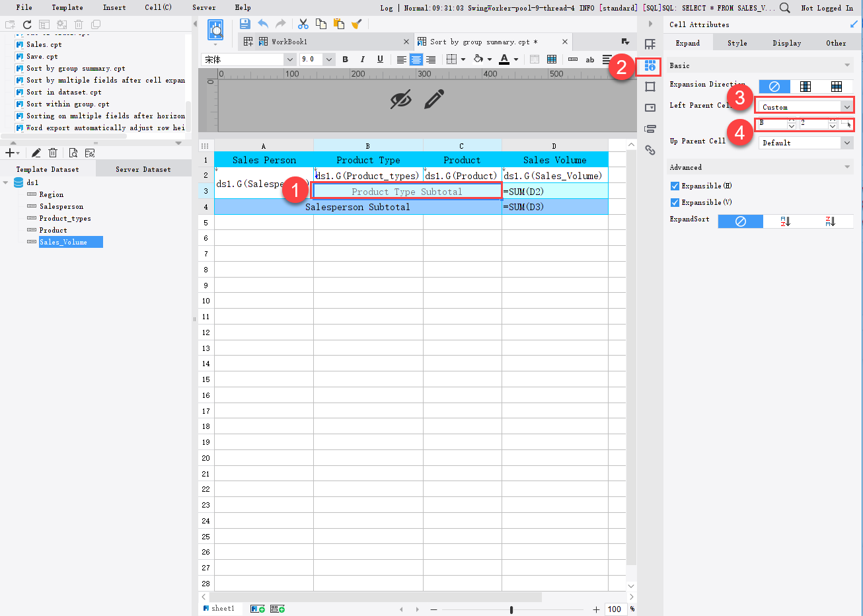The image size is (863, 616).
Task: Select the Product Type Subtotal cell
Action: pos(407,192)
